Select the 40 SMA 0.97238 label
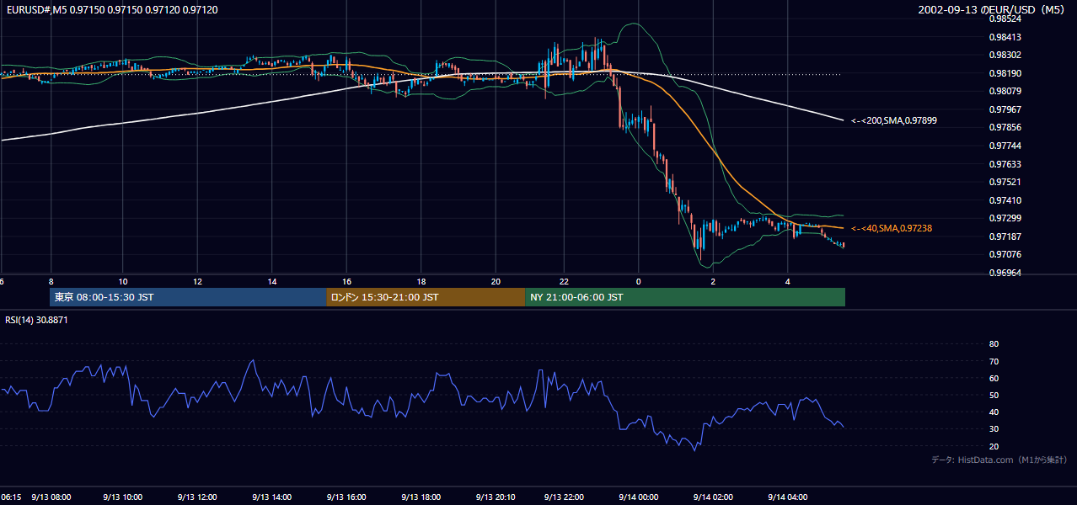 pyautogui.click(x=892, y=228)
